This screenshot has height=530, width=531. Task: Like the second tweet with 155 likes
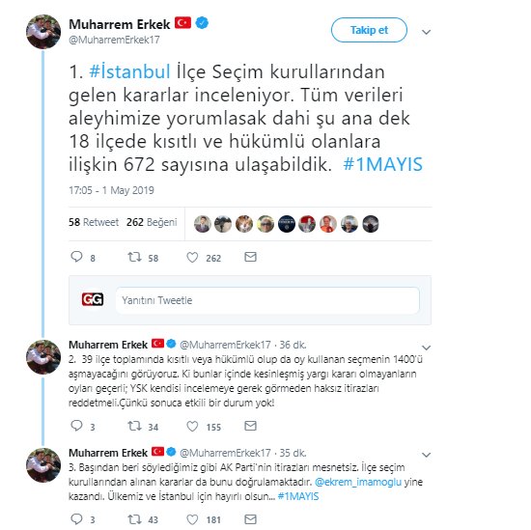click(x=192, y=426)
